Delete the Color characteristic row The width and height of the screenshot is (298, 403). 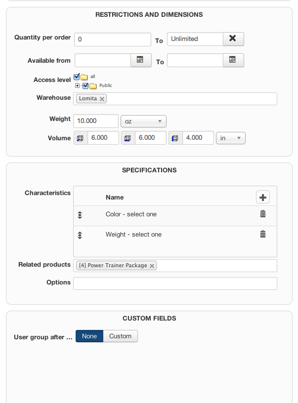[x=263, y=214]
